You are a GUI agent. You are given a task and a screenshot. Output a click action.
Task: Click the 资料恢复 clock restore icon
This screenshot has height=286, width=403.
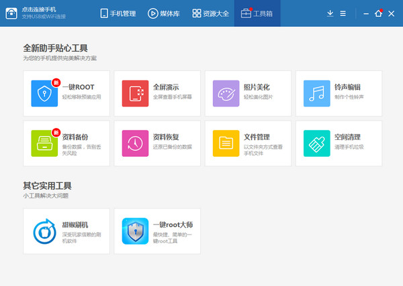[135, 143]
